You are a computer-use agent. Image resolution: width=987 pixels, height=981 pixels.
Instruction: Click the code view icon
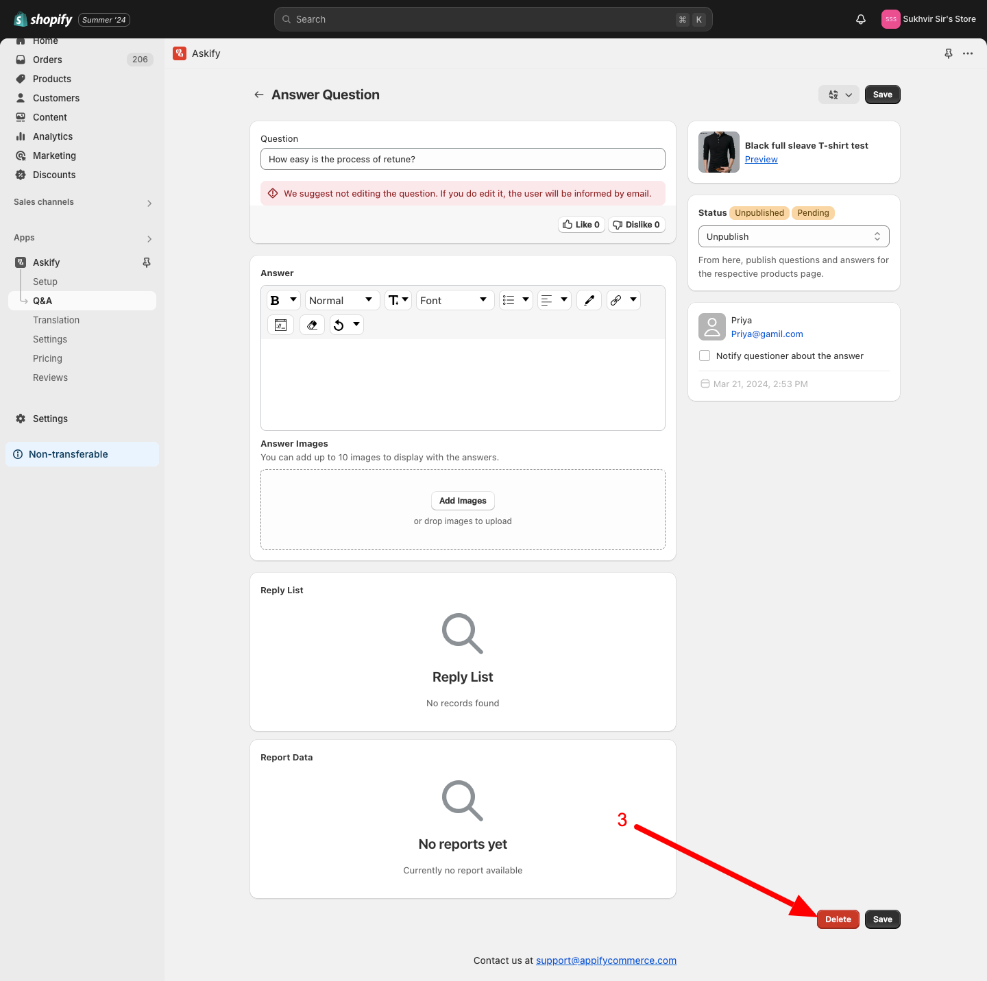(280, 325)
